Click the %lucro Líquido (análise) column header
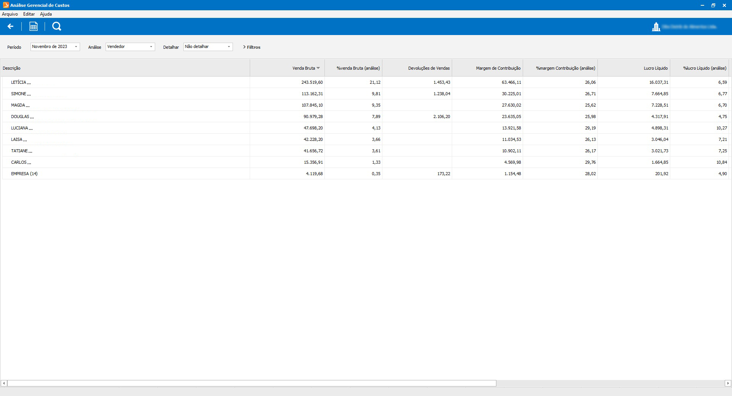Screen dimensions: 732x396 tap(699, 68)
